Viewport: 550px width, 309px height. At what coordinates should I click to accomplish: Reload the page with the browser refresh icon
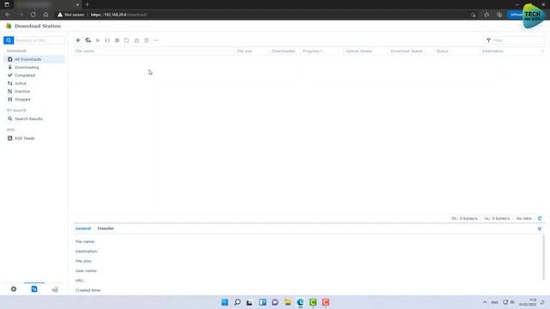coord(33,15)
